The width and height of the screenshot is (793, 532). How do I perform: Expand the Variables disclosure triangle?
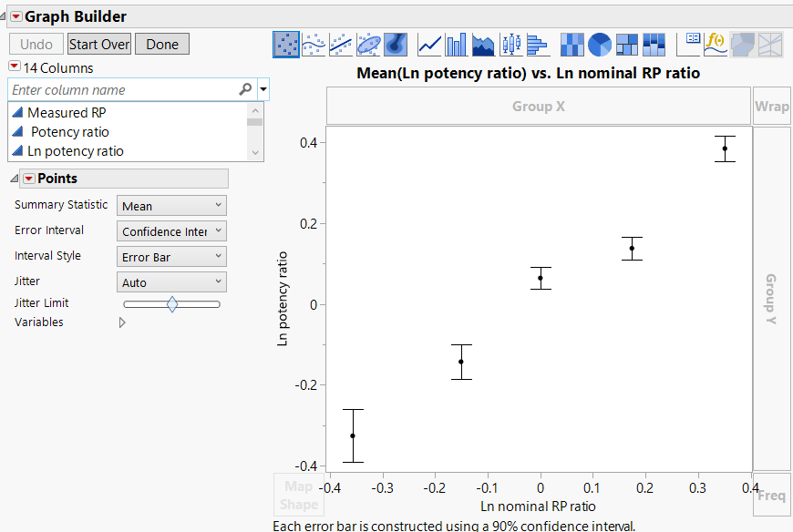(x=122, y=322)
